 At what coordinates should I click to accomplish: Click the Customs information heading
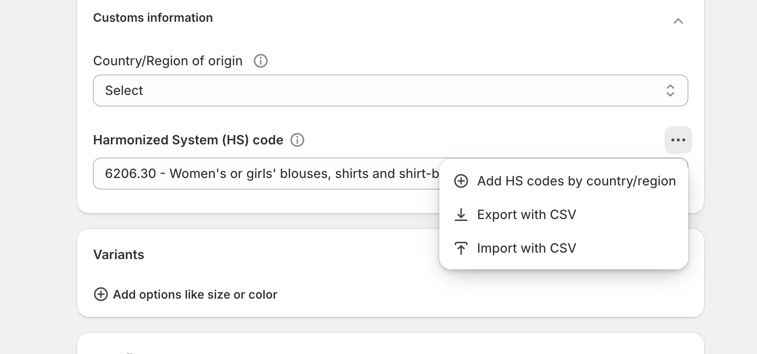pyautogui.click(x=153, y=18)
